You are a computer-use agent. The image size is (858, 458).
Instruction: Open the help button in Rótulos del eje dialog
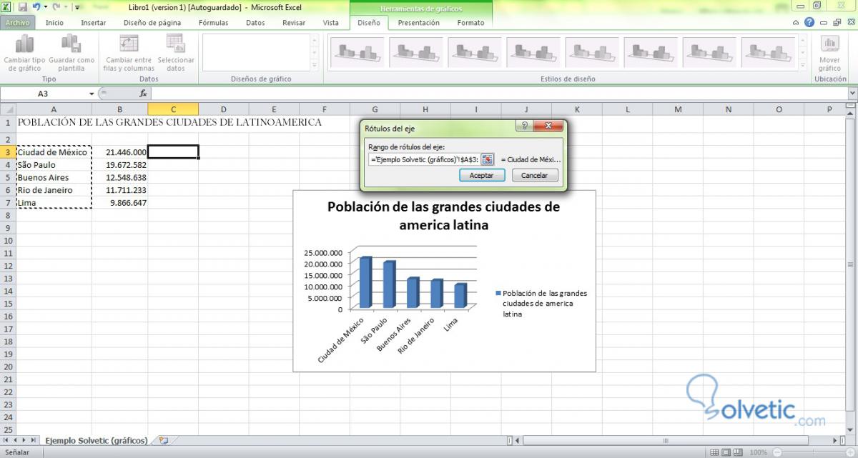(x=525, y=126)
